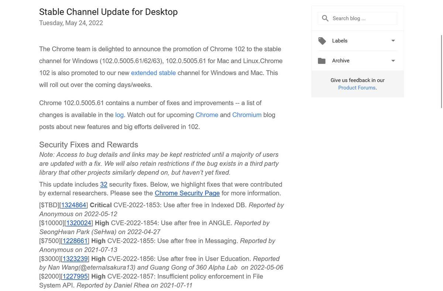Click the Security Fixes and Rewards heading

[89, 145]
